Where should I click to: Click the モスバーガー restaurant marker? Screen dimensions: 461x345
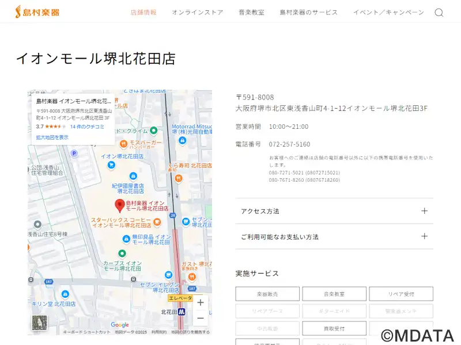point(123,144)
